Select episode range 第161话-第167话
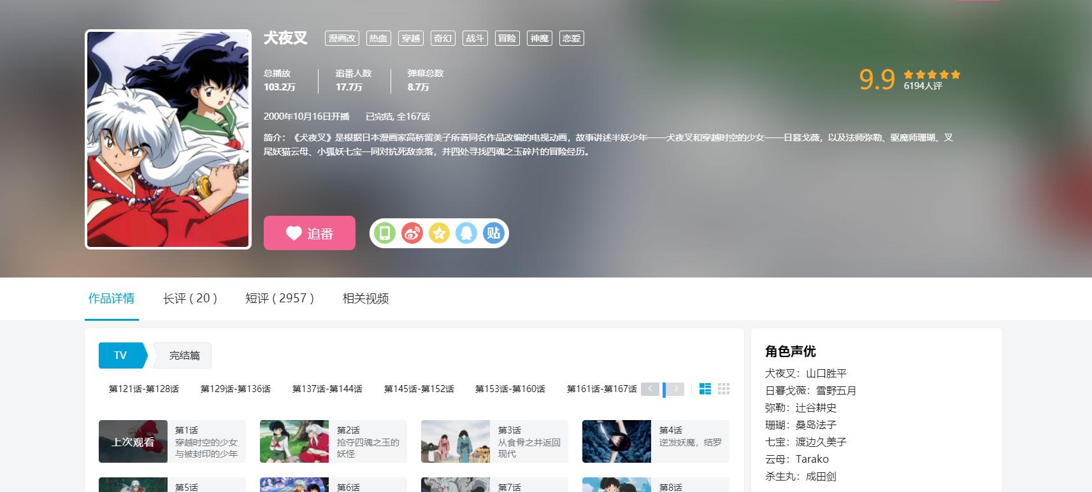Viewport: 1092px width, 492px height. point(602,389)
